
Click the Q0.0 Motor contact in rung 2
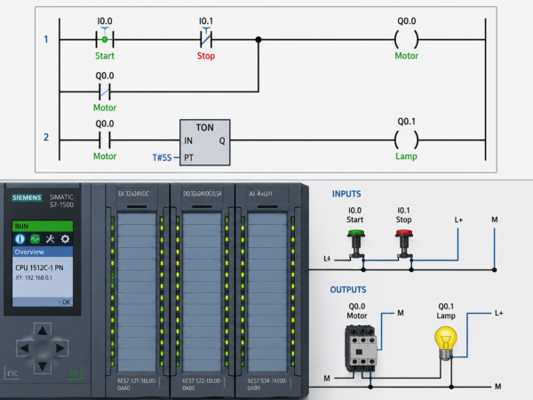[x=105, y=140]
